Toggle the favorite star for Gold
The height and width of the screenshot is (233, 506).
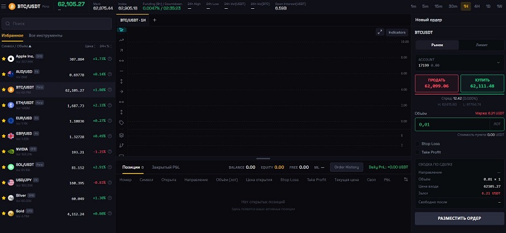click(4, 213)
